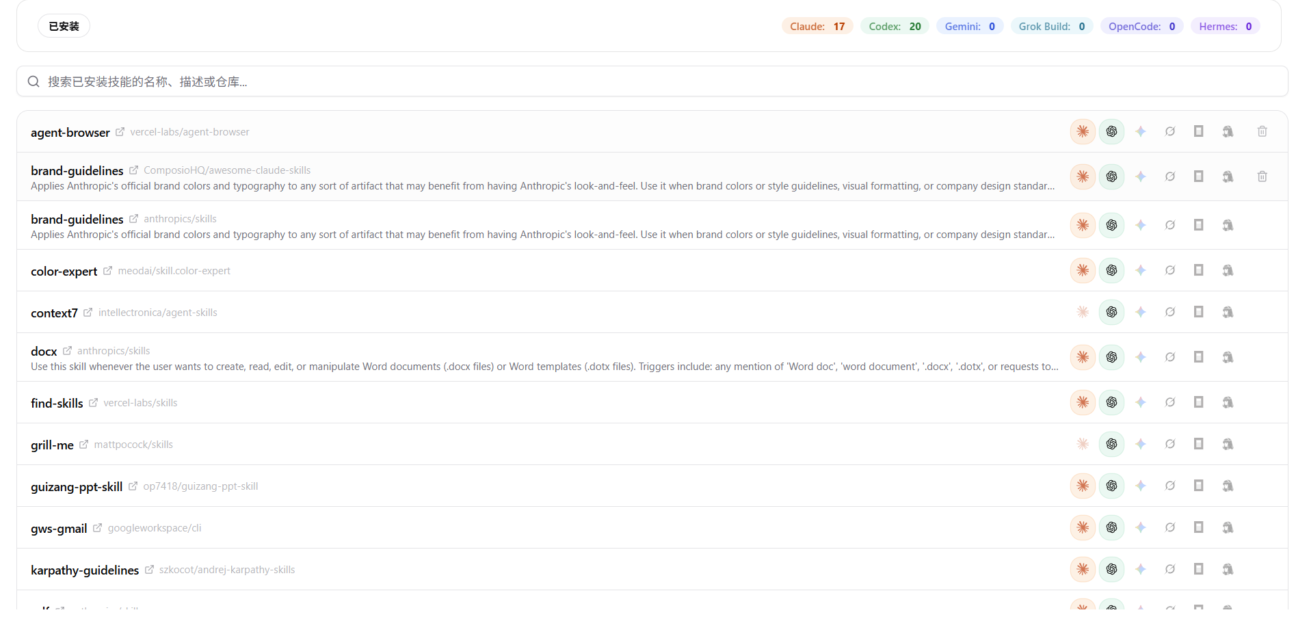
Task: Open external link icon beside color-expert
Action: pyautogui.click(x=108, y=271)
